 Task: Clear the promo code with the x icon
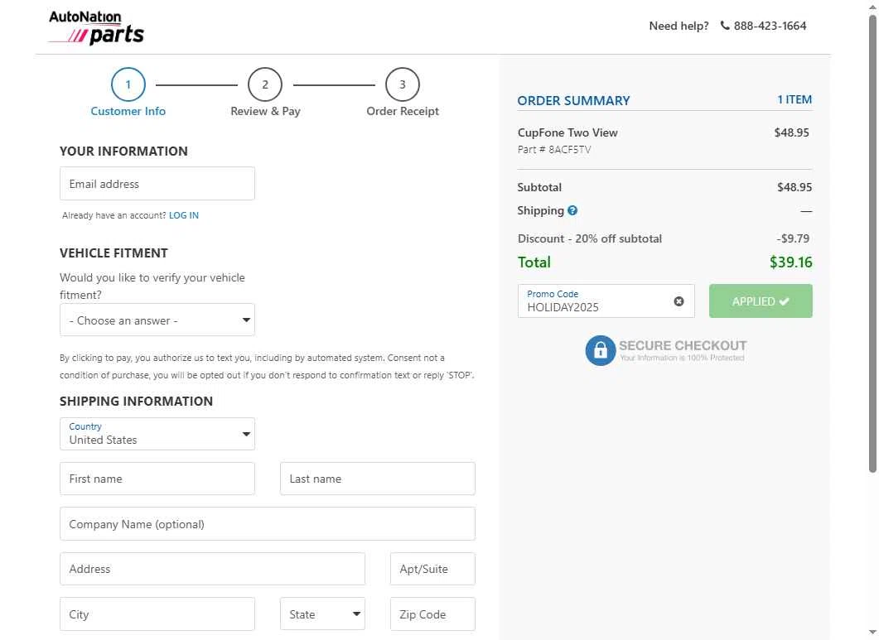679,301
